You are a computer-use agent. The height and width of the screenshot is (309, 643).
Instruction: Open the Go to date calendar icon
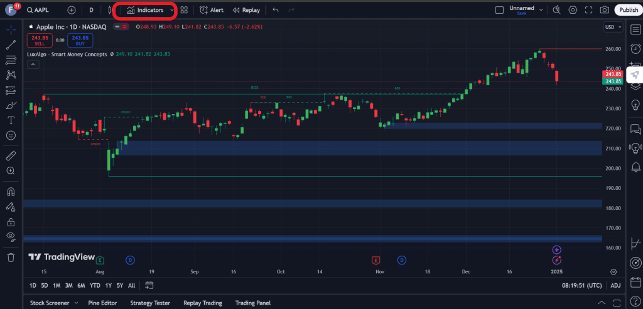coord(149,285)
